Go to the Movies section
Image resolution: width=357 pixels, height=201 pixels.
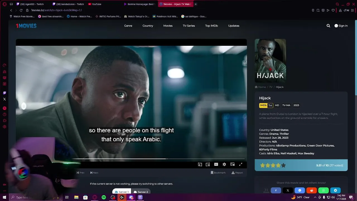pos(168,26)
